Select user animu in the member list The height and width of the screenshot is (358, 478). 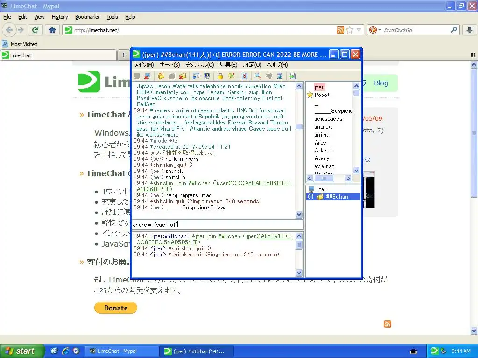tap(322, 135)
